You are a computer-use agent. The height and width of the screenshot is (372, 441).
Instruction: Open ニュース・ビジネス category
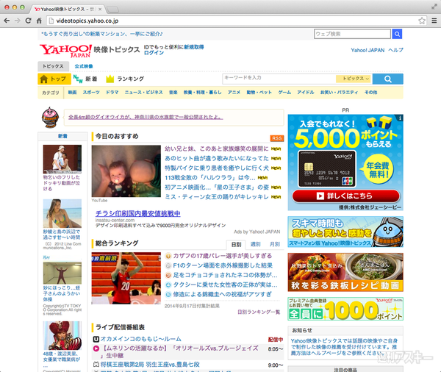point(144,93)
